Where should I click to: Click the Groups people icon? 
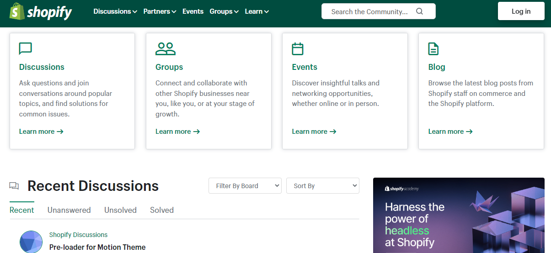coord(165,48)
